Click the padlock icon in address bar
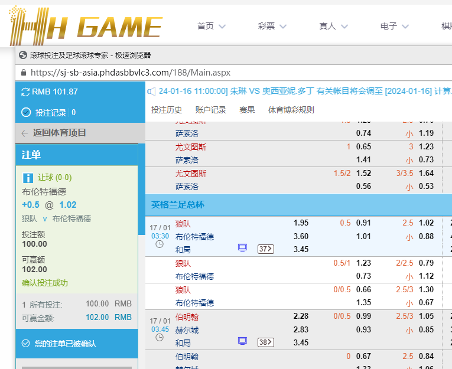452x369 pixels. tap(24, 72)
